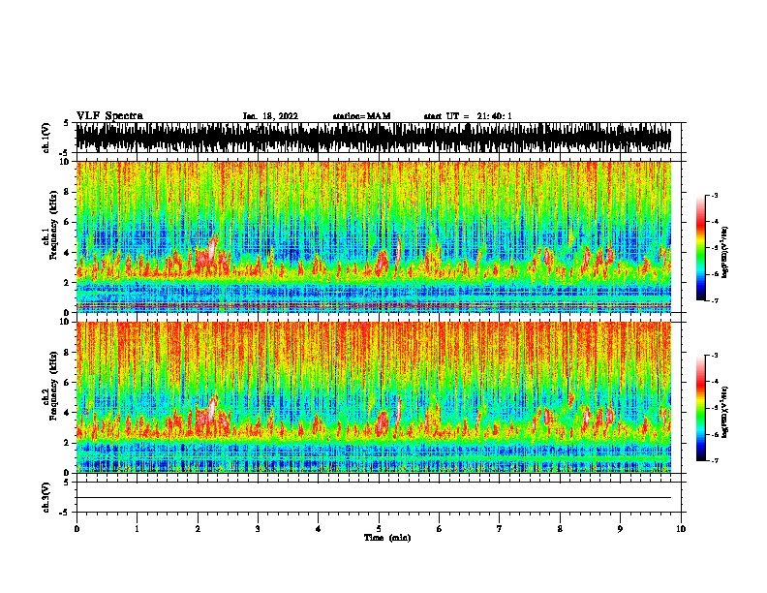Click the "2" frequency tick on ch.1 spectrogram
Viewport: 767px width, 593px height.
tap(69, 282)
